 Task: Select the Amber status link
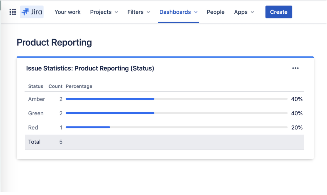point(37,99)
